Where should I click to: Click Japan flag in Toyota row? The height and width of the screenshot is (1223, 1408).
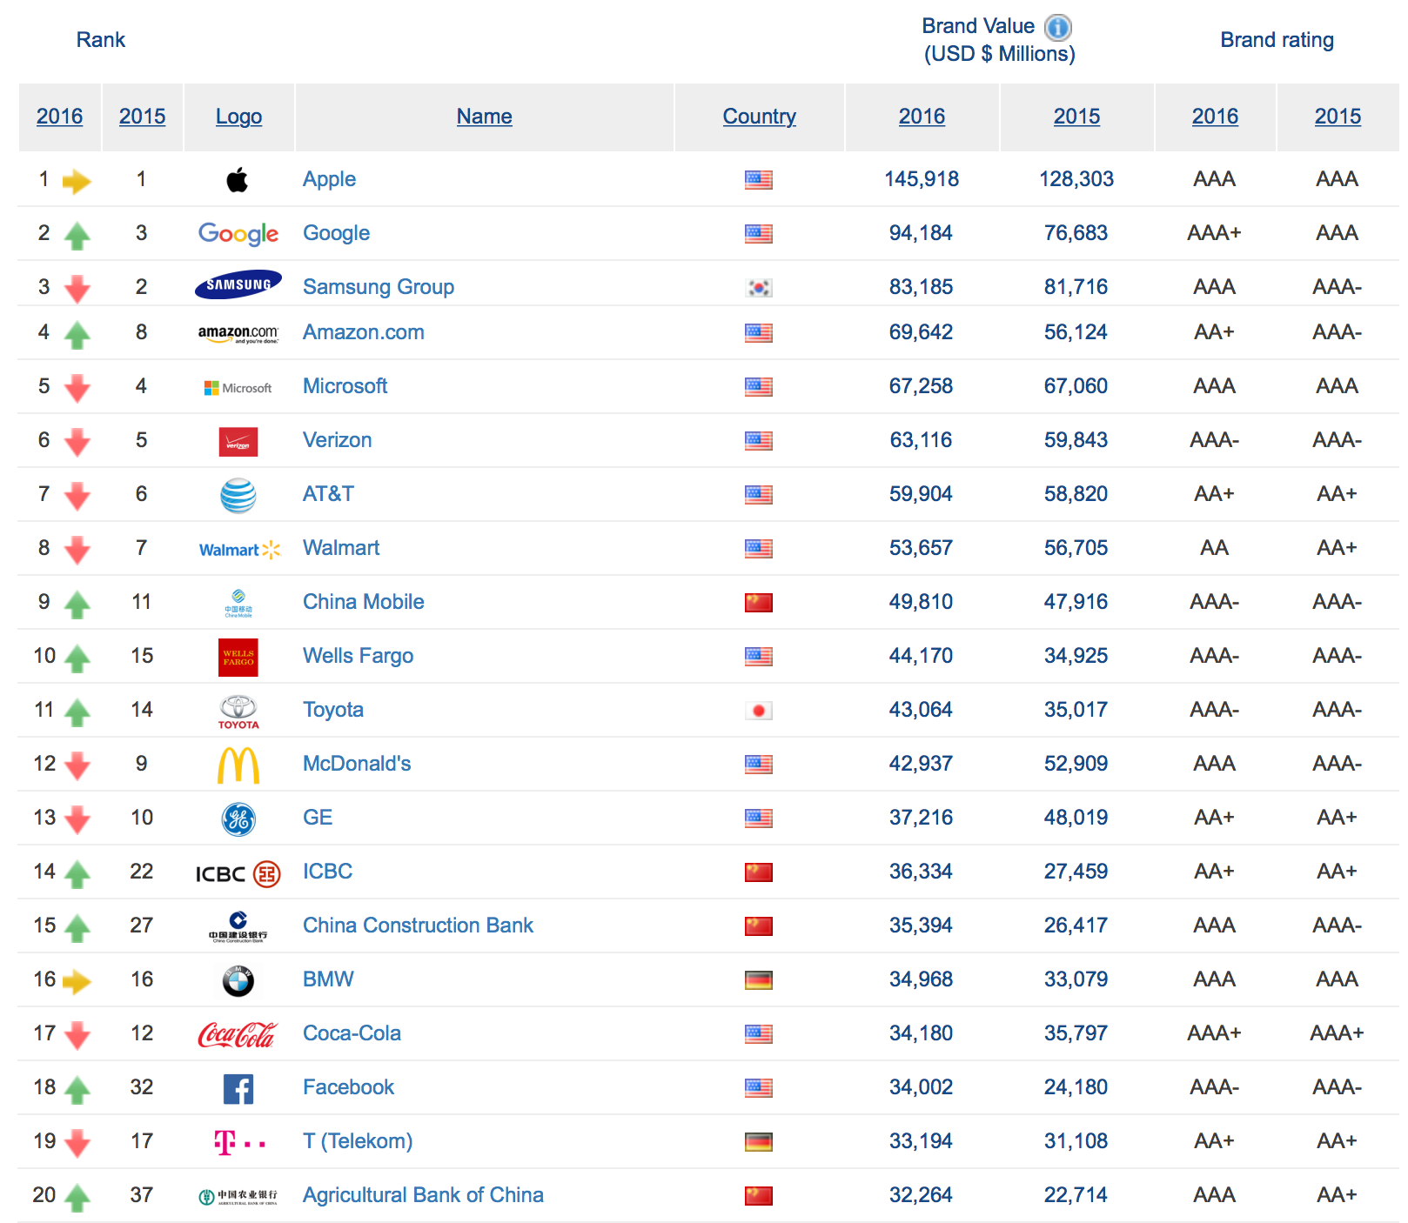tap(758, 711)
